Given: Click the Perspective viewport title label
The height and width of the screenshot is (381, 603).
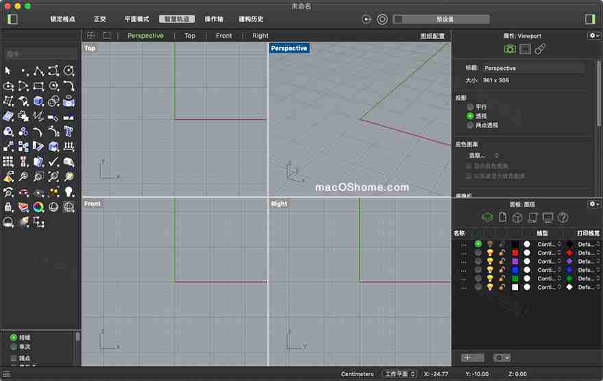Looking at the screenshot, I should click(x=288, y=49).
